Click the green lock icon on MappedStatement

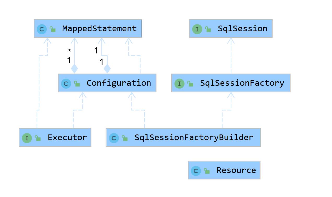click(x=53, y=29)
